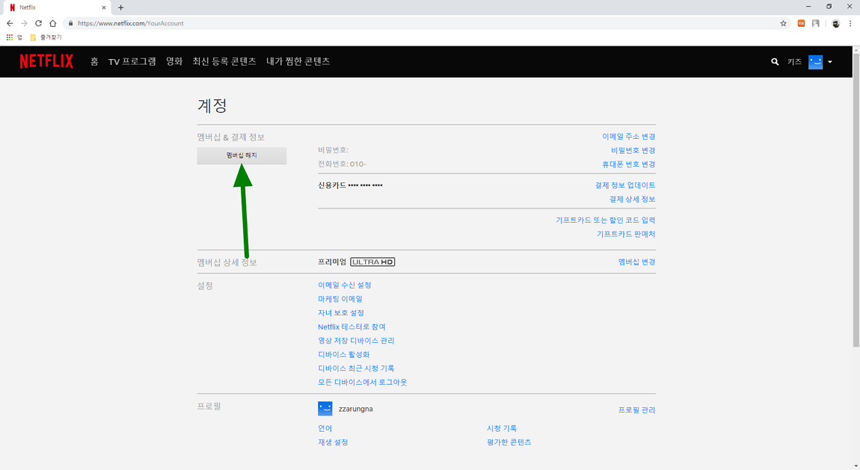Open TV 프로그램 menu

tap(132, 61)
